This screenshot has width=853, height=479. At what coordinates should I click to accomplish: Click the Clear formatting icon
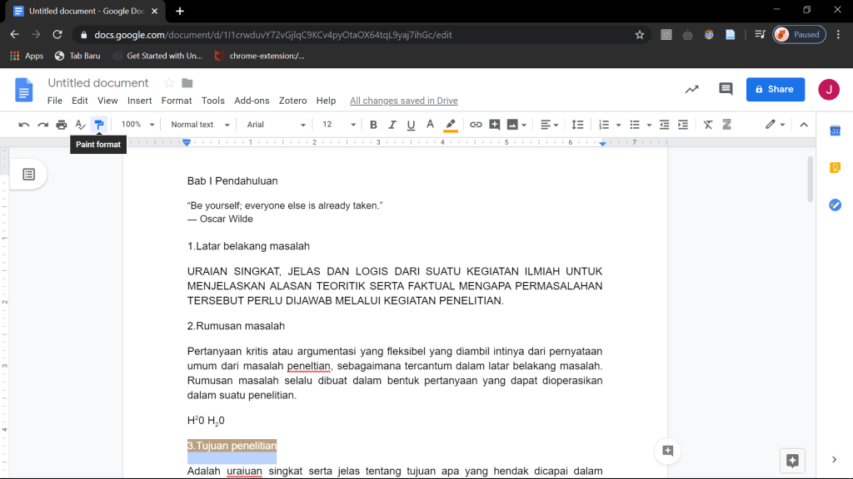[708, 125]
